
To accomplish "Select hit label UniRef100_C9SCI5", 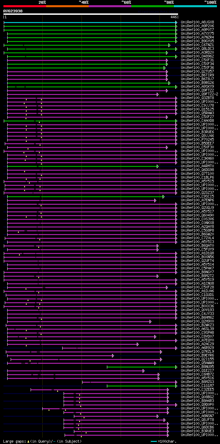I will click(197, 196).
